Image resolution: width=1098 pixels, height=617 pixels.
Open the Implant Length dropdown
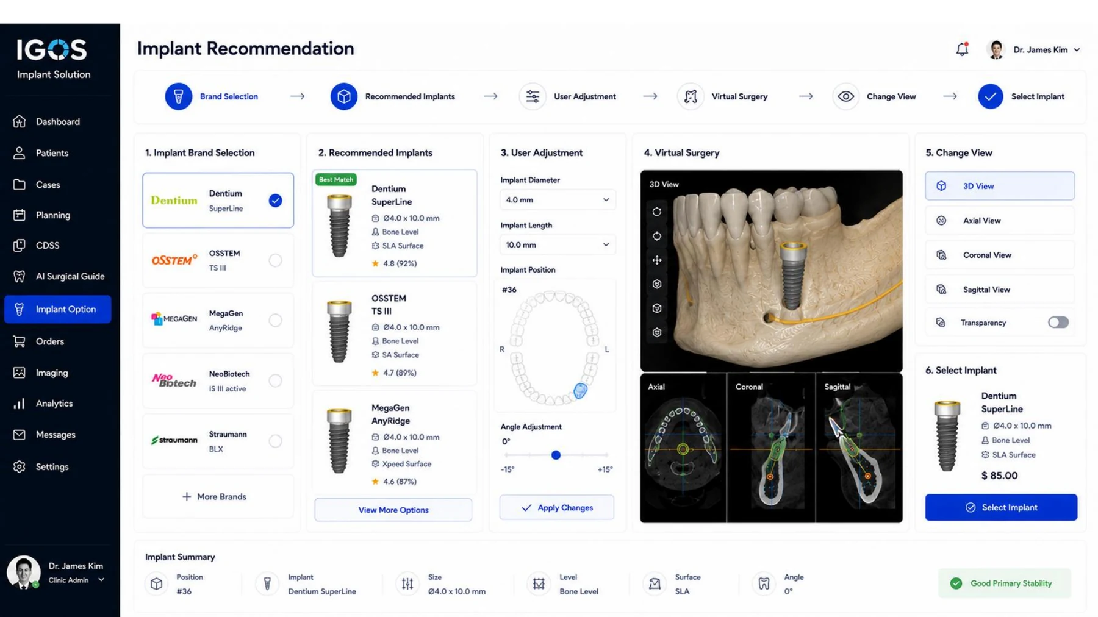pos(558,244)
